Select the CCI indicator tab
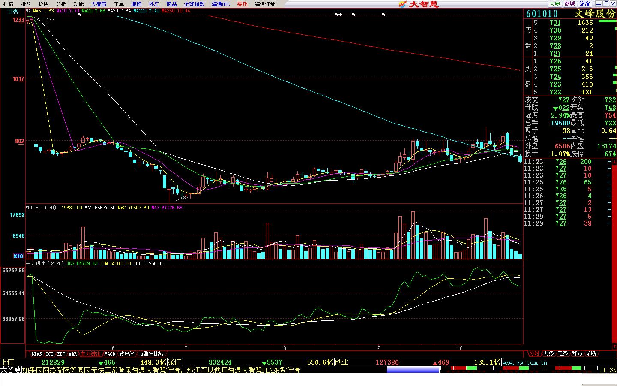617x386 pixels. pos(50,354)
